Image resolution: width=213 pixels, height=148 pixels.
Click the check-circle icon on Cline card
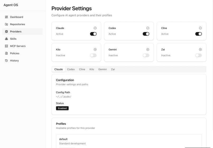(200, 28)
